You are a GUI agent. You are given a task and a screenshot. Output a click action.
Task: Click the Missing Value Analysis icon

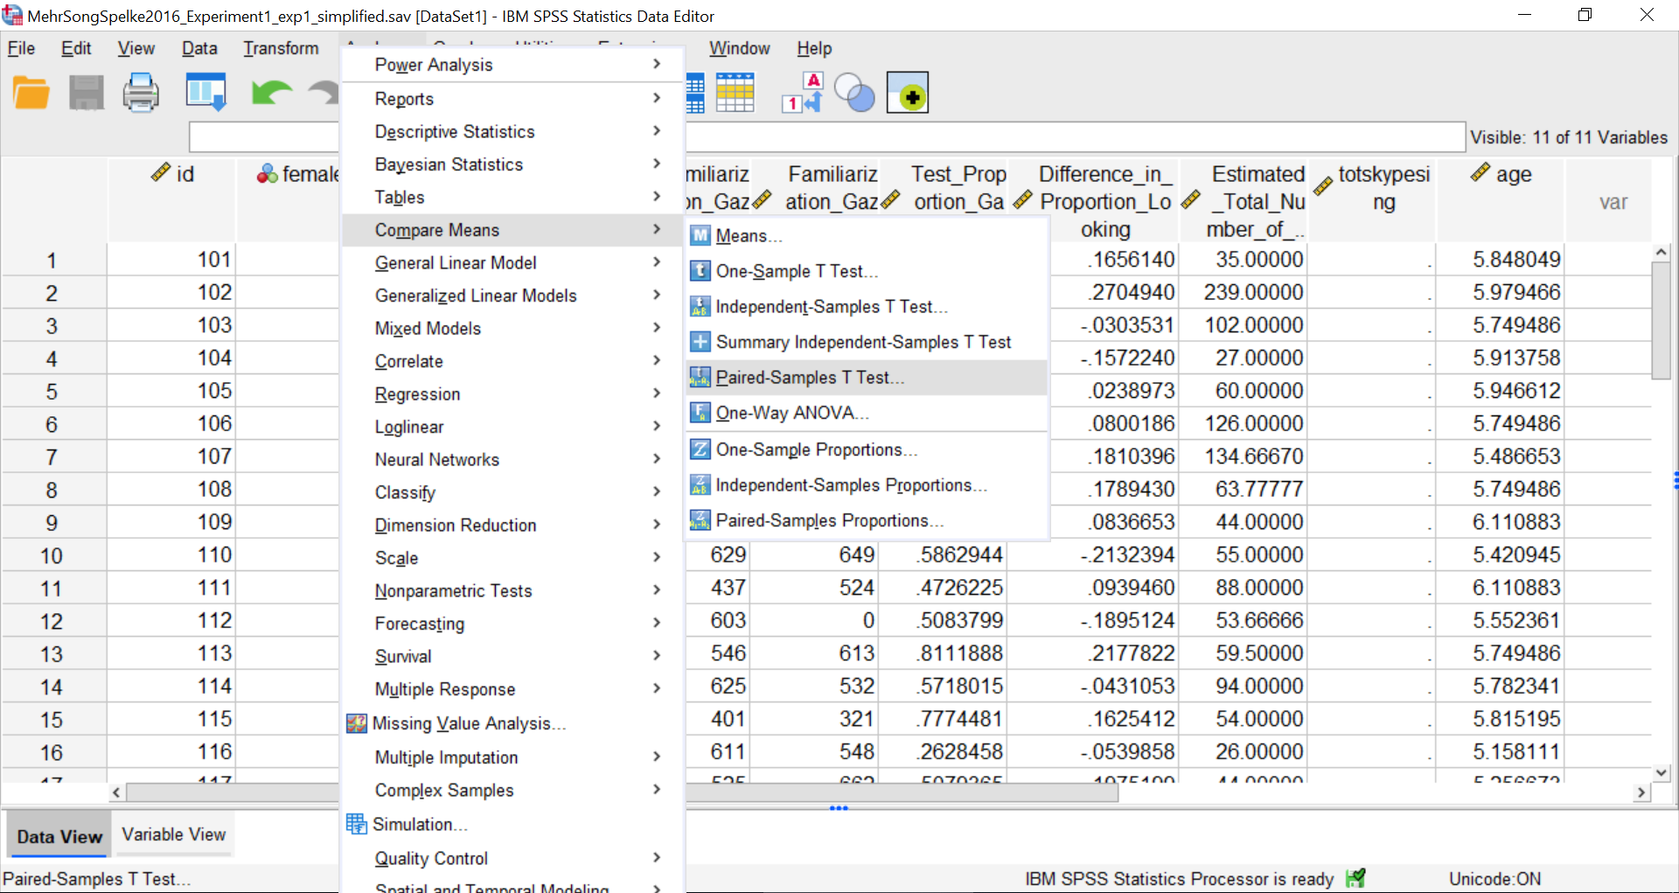[x=357, y=723]
